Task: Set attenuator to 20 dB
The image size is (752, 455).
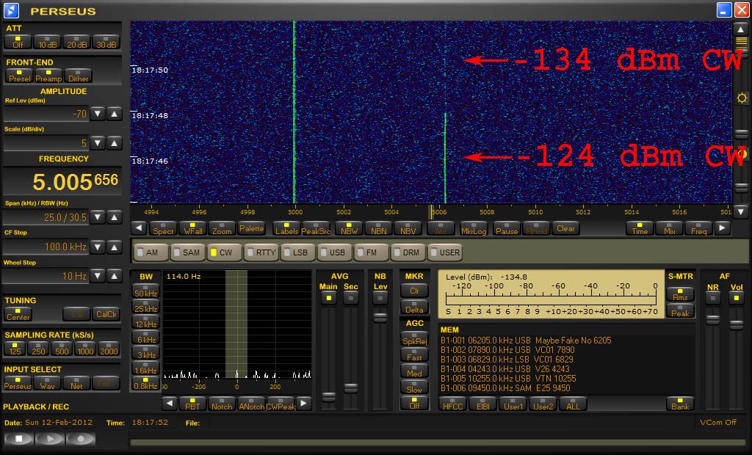Action: pos(76,42)
